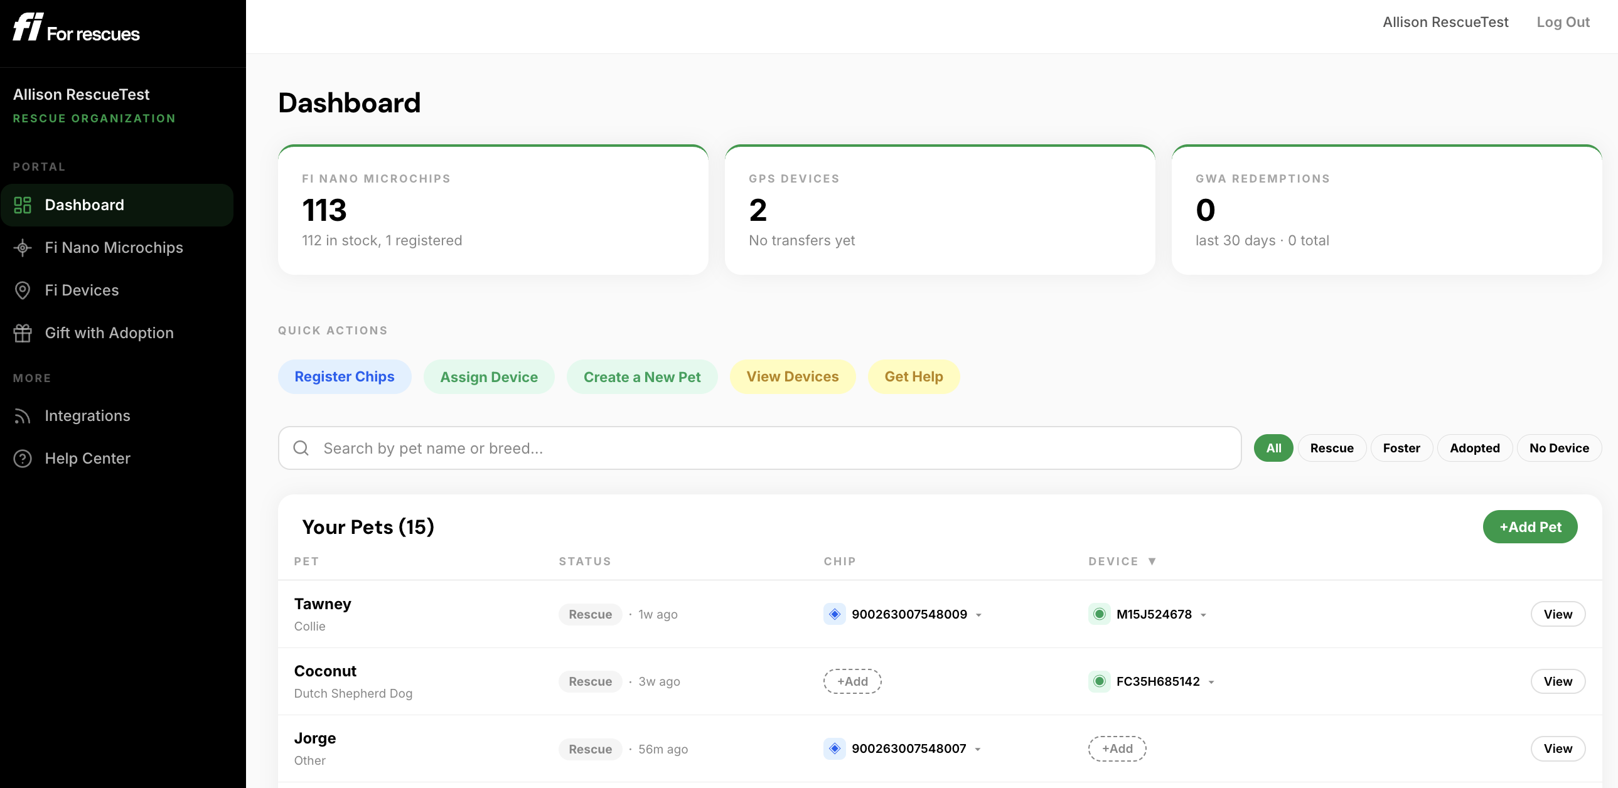The image size is (1618, 788).
Task: Click the Assign Device quick action
Action: click(x=489, y=376)
